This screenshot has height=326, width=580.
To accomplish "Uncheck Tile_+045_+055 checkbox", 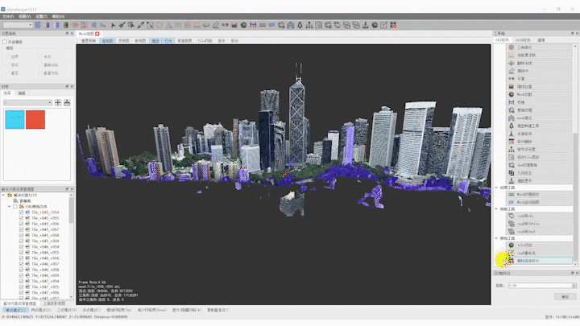I will [21, 218].
